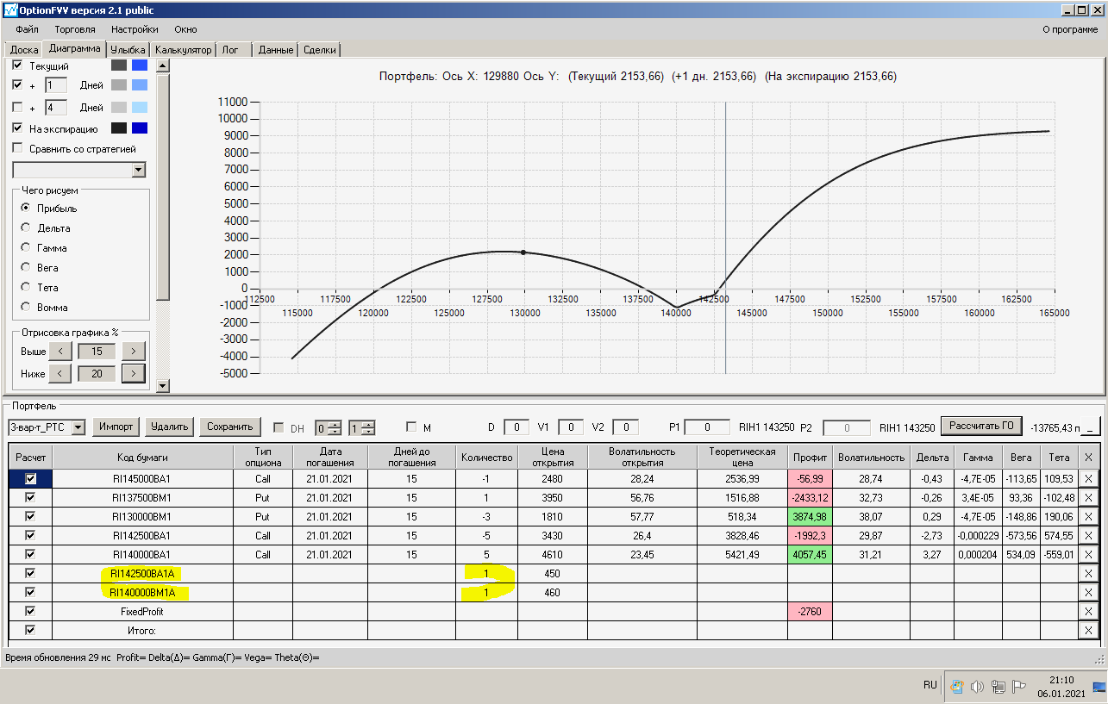1108x704 pixels.
Task: Enable the DH checkbox
Action: [279, 427]
